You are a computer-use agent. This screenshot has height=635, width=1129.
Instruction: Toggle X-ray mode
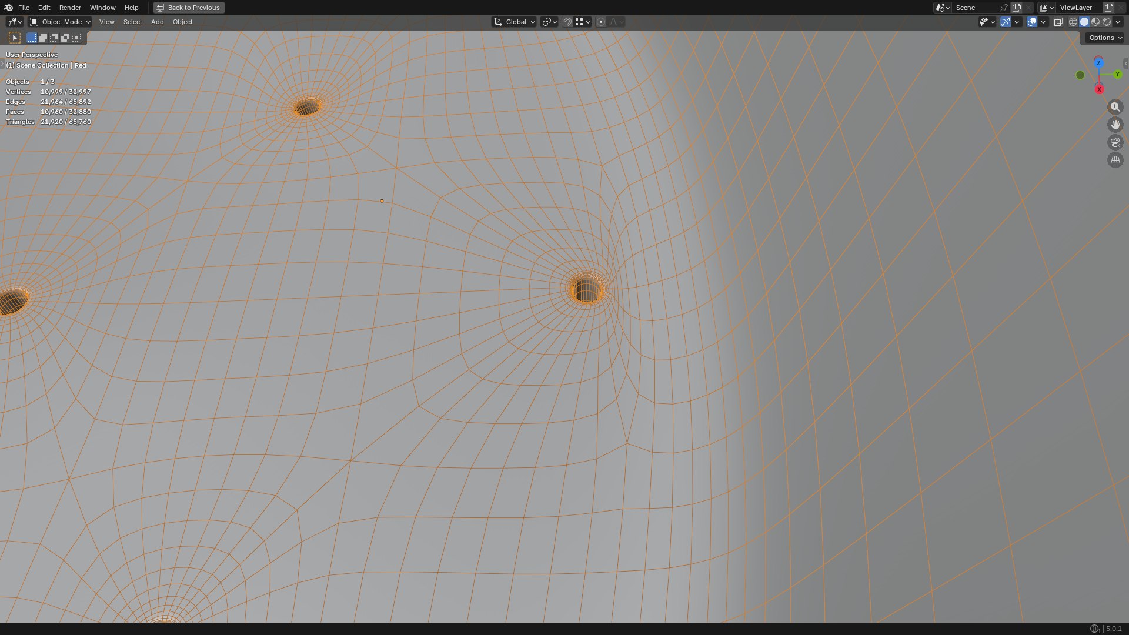pos(1058,22)
